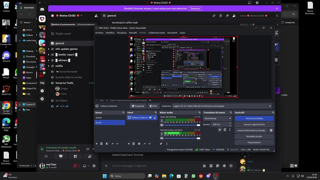
Task: Click Avvia la registrazione button
Action: pyautogui.click(x=254, y=124)
